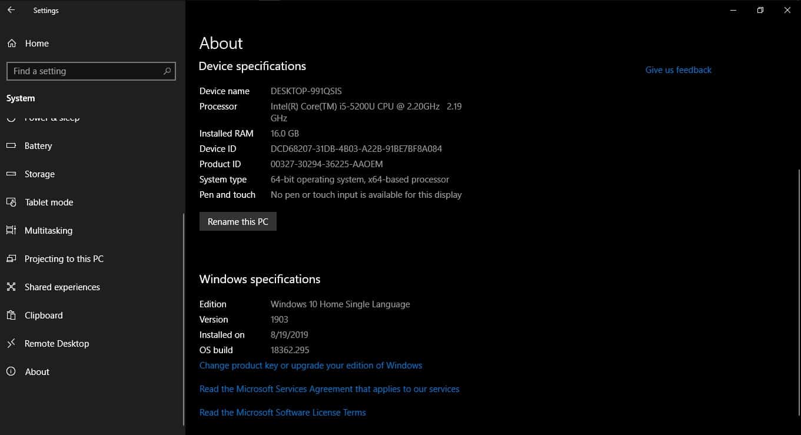Go back using the Settings back arrow

click(11, 10)
